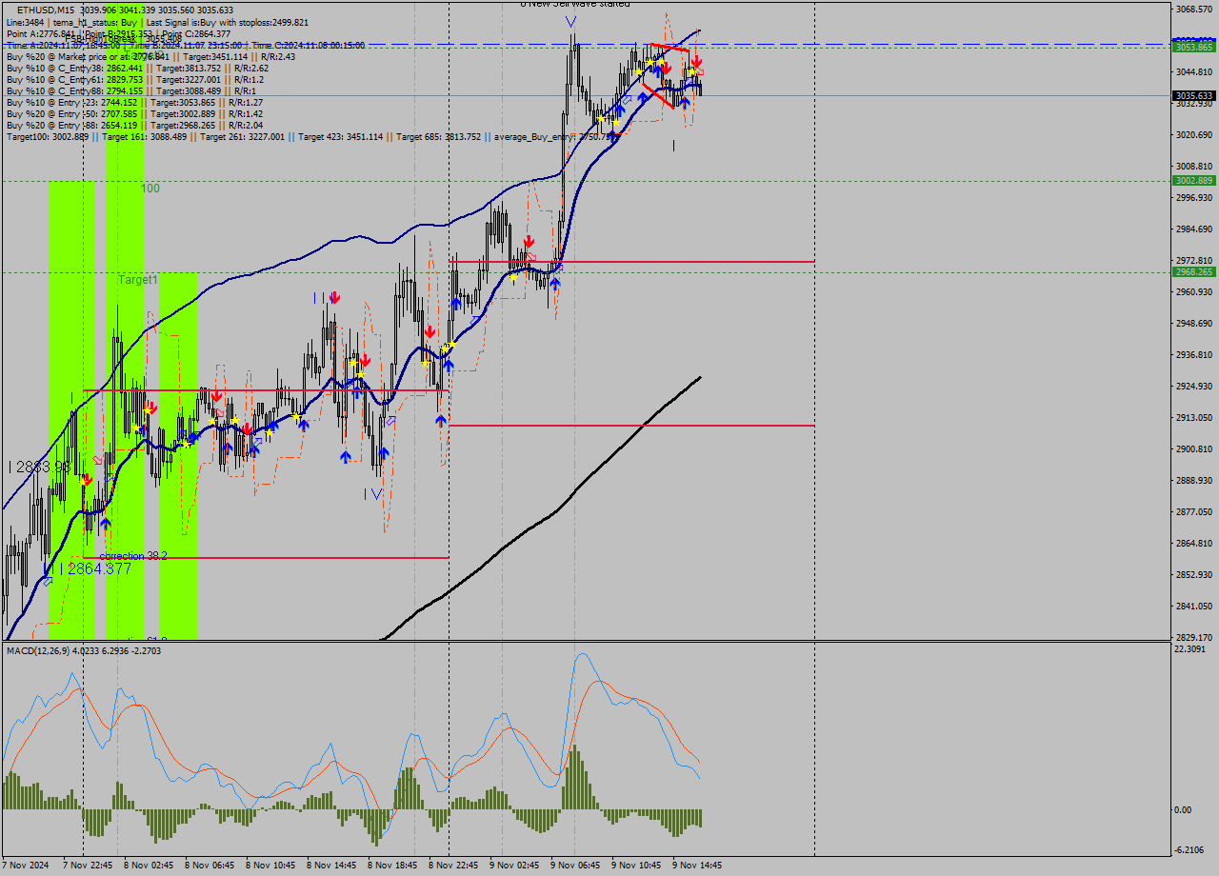1219x876 pixels.
Task: Click the 3020.650 price axis label
Action: pyautogui.click(x=1193, y=134)
